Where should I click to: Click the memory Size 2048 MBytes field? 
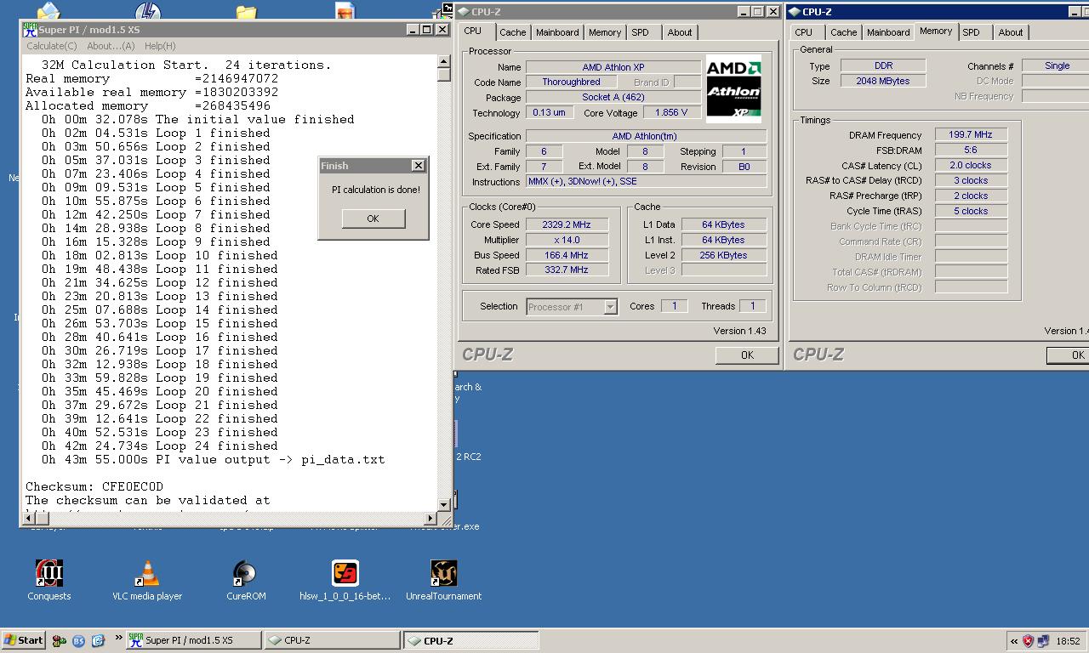[x=883, y=81]
